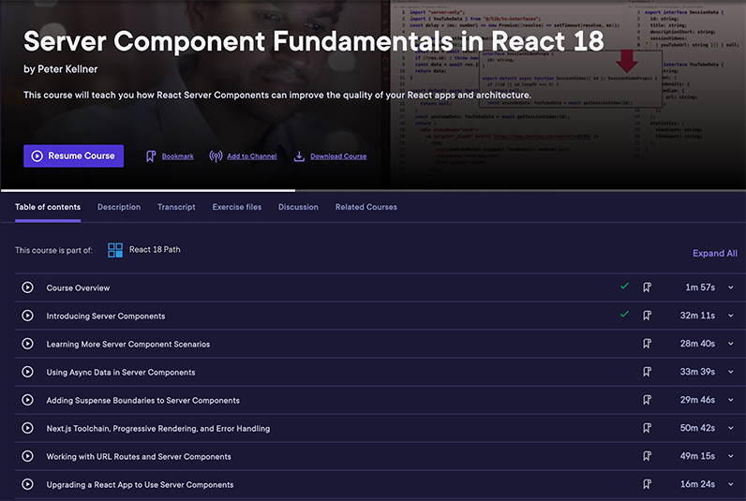Bookmark the Course Overview module
Viewport: 746px width, 501px height.
click(x=647, y=287)
